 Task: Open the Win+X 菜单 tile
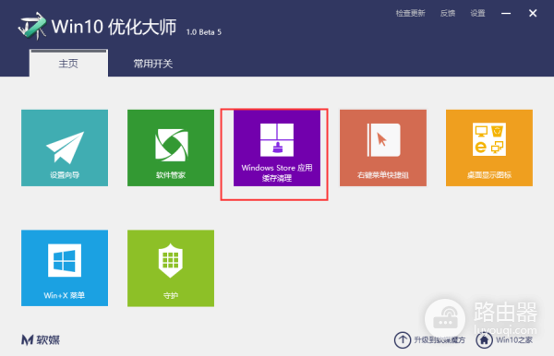coord(65,268)
